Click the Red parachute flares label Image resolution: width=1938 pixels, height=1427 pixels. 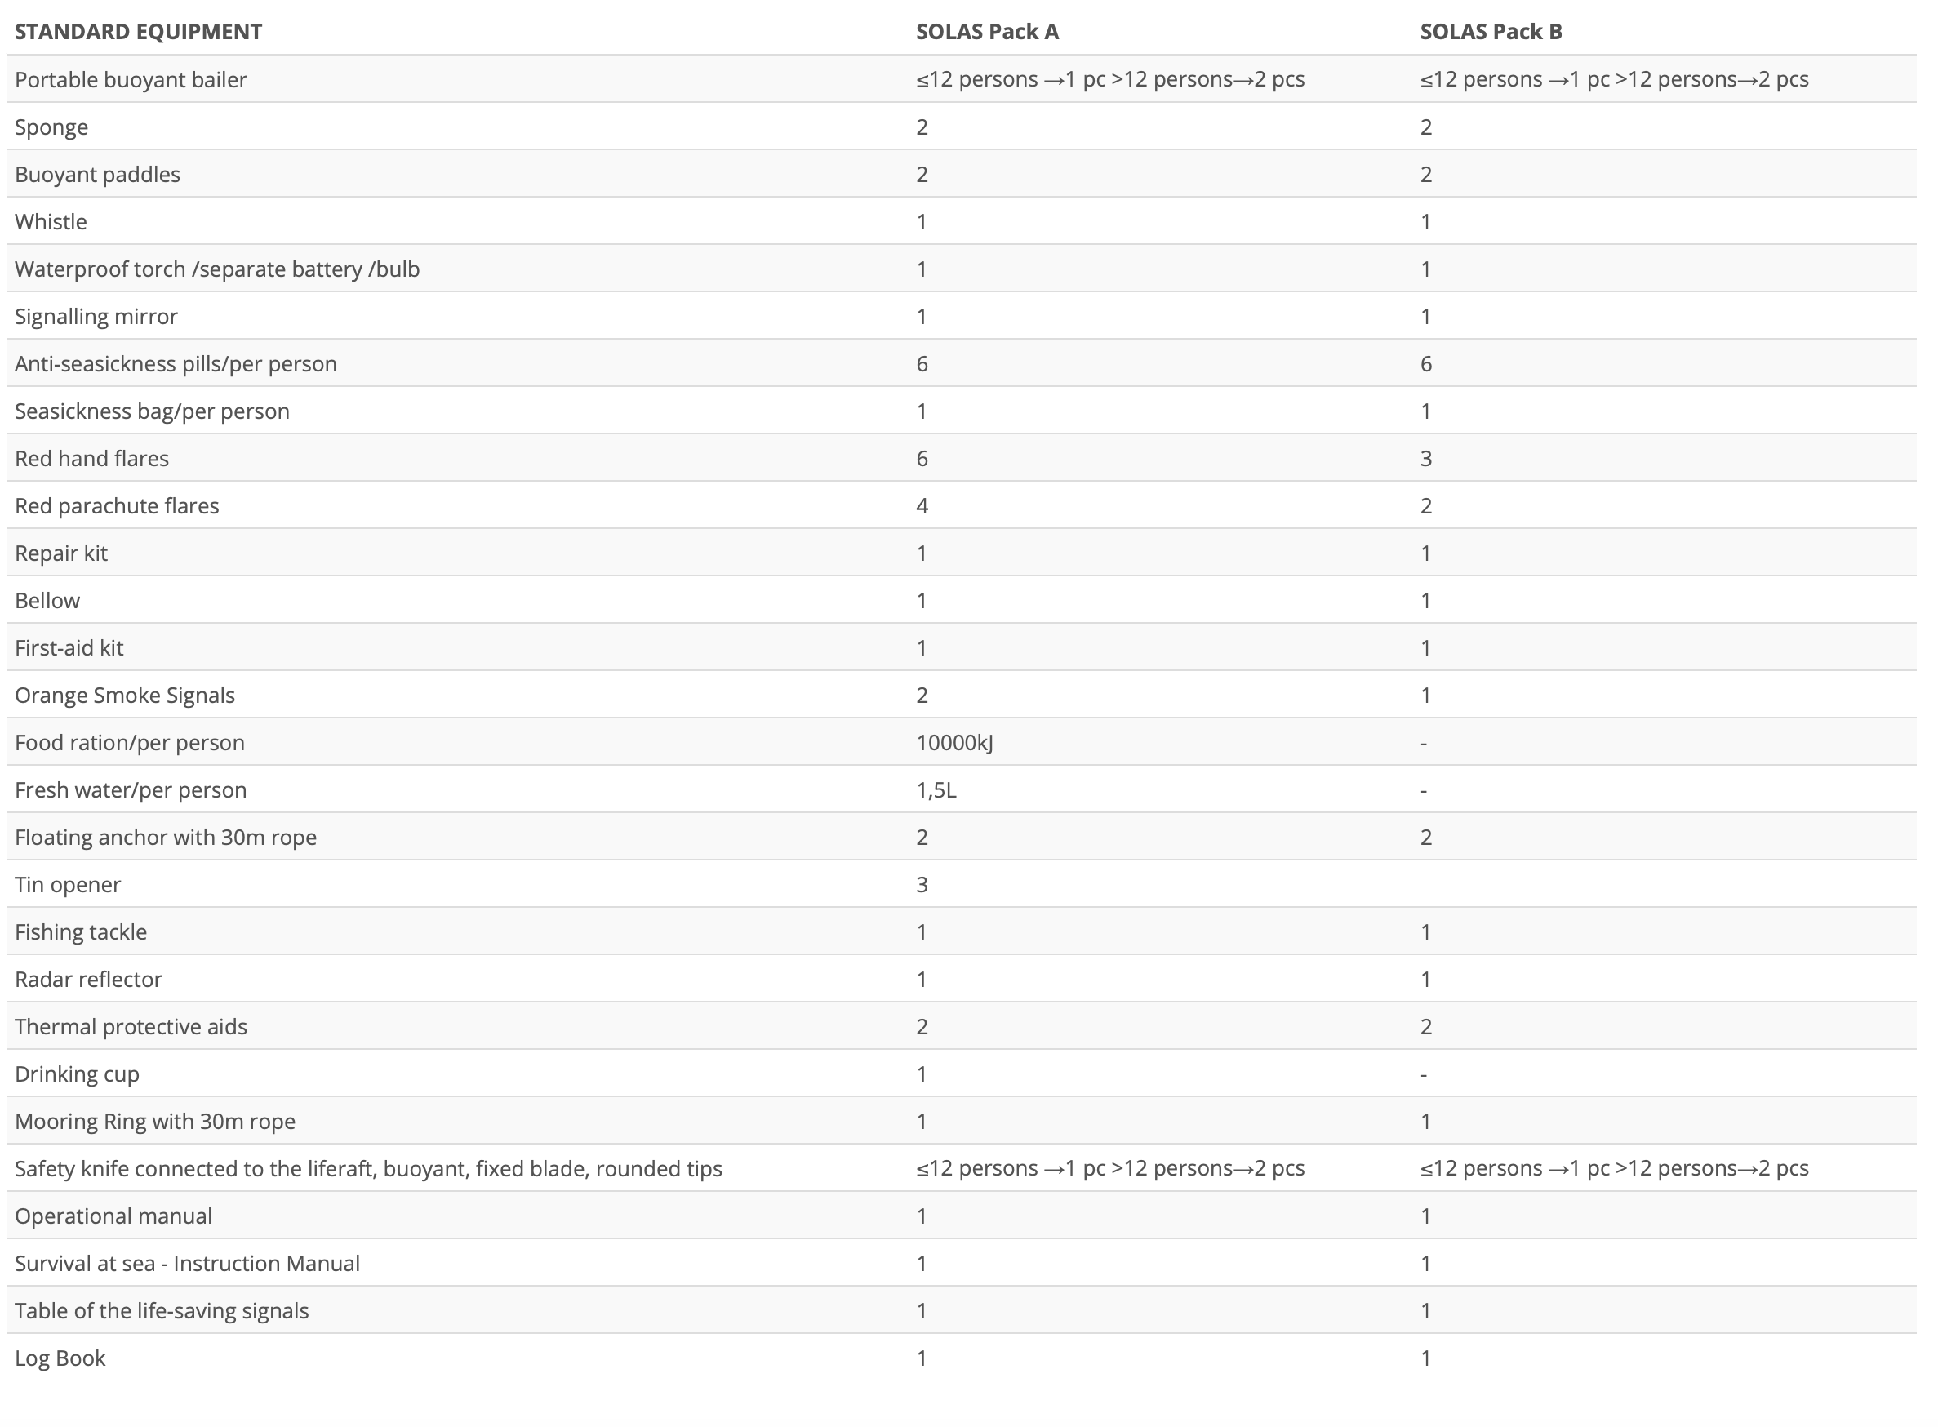point(117,506)
